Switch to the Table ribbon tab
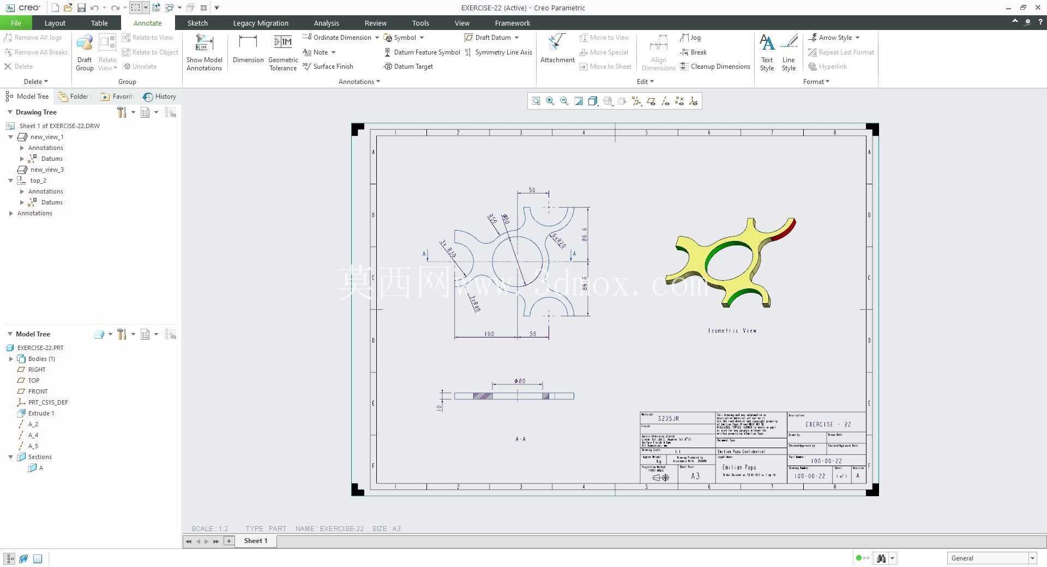The width and height of the screenshot is (1047, 567). (x=99, y=23)
